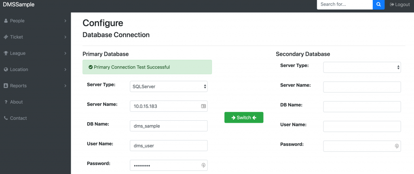Image resolution: width=414 pixels, height=174 pixels.
Task: Expand the People menu chevron
Action: [x=65, y=21]
